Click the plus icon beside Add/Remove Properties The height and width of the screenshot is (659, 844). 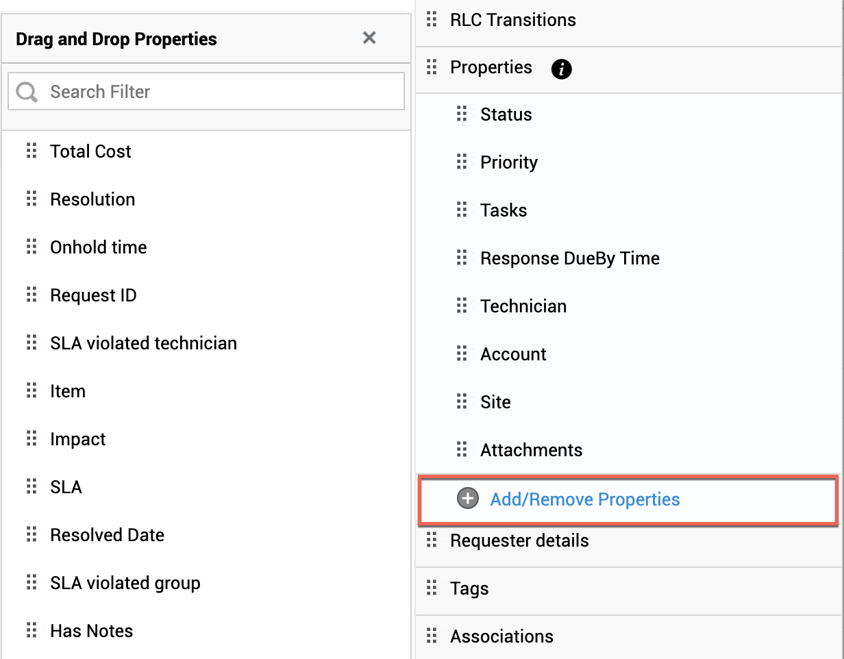coord(468,499)
